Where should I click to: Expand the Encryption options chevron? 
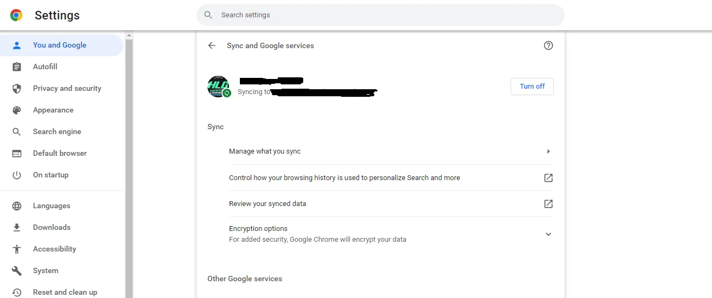pos(548,234)
